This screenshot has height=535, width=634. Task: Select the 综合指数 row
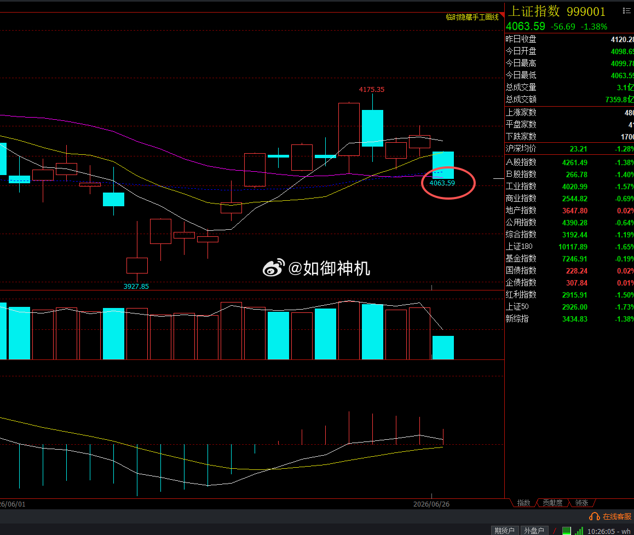click(569, 235)
